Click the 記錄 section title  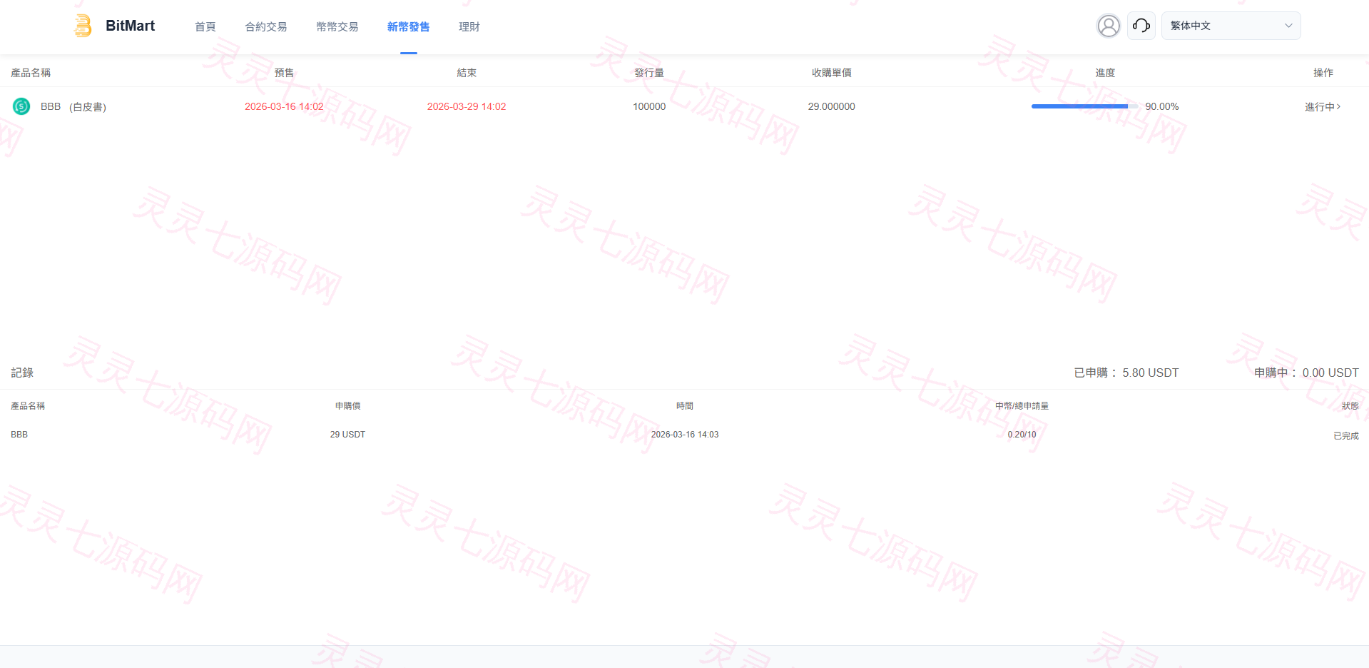(x=22, y=373)
